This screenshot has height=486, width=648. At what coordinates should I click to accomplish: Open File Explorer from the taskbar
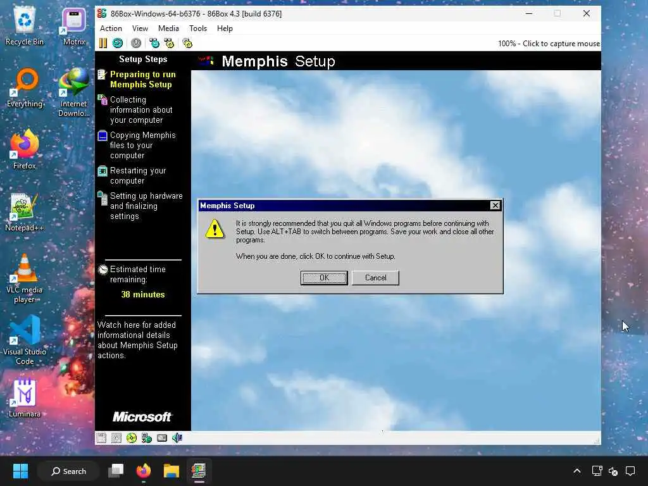[171, 471]
